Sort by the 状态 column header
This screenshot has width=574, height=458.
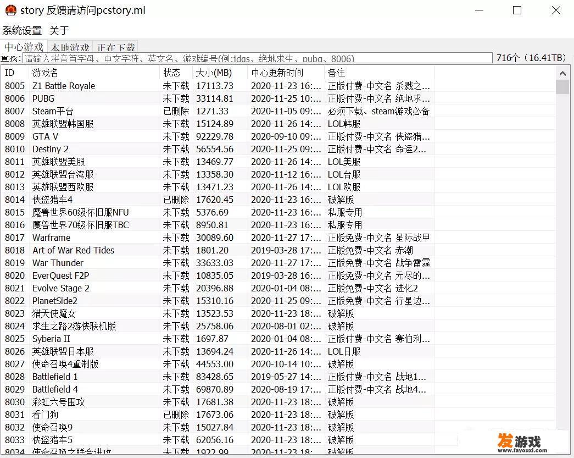(x=176, y=73)
